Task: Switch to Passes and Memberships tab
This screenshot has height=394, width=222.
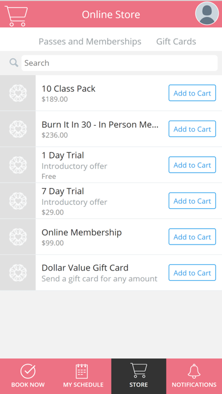Action: 90,41
